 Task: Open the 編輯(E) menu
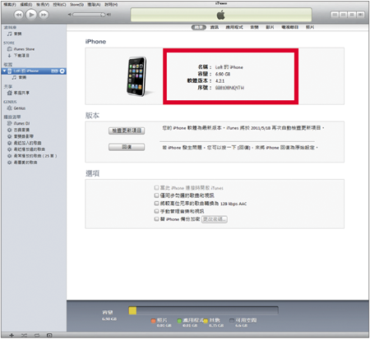26,4
